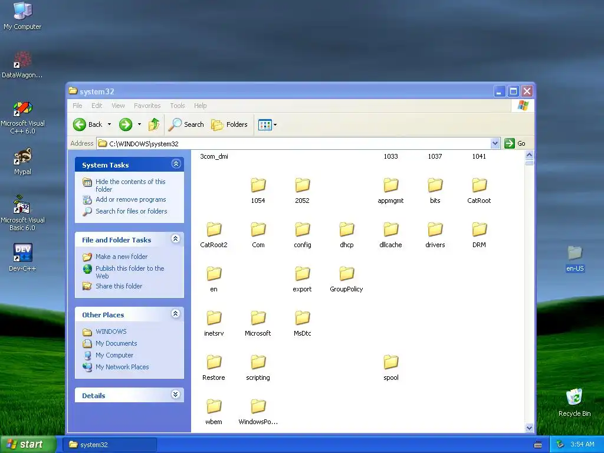The width and height of the screenshot is (604, 453).
Task: Go forward with the green Forward arrow
Action: point(126,124)
